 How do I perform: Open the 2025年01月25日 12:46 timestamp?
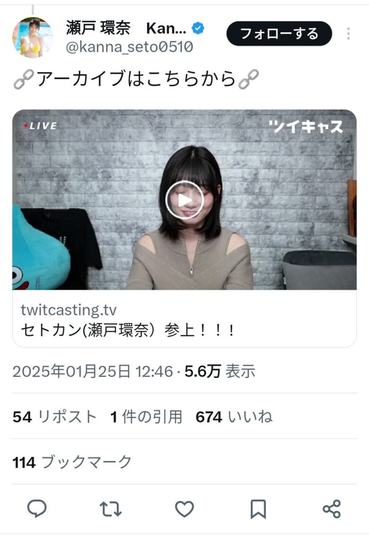pyautogui.click(x=93, y=371)
